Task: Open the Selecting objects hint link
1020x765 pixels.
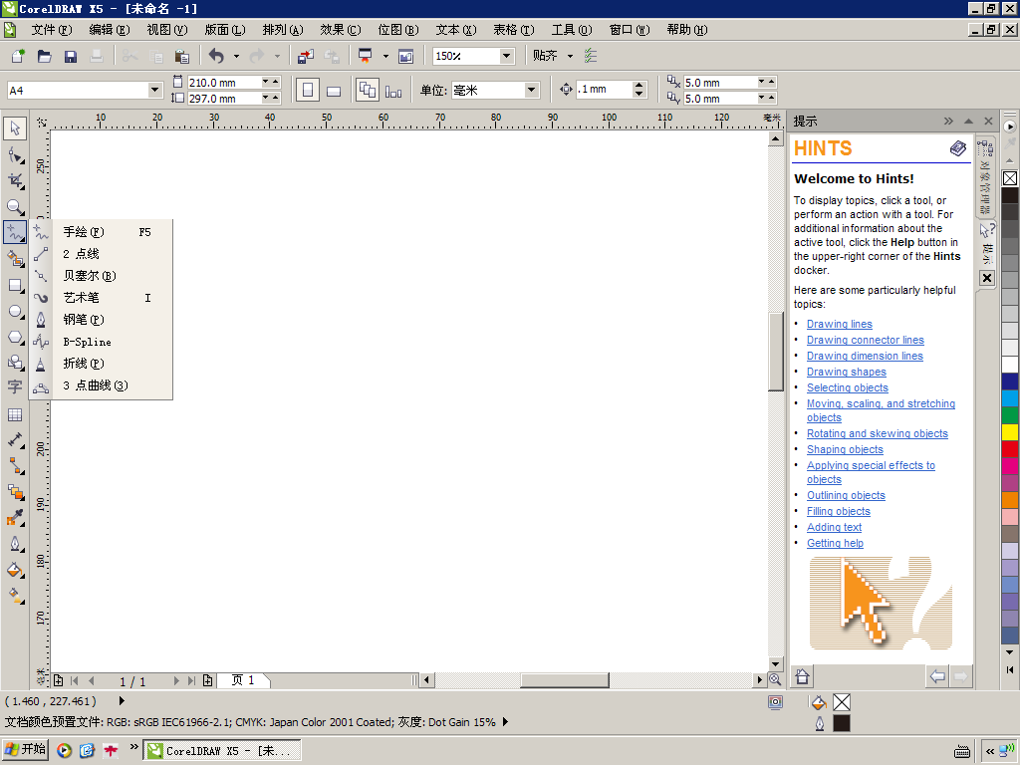Action: (847, 387)
